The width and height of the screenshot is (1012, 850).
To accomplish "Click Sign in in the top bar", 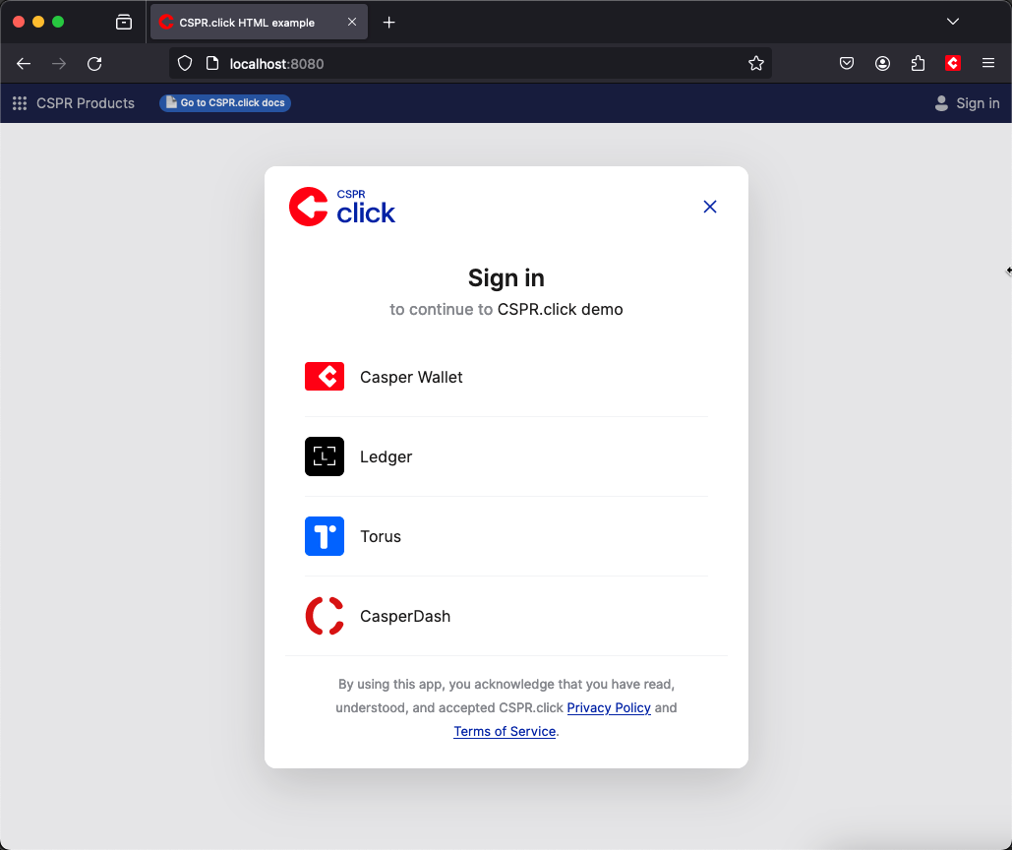I will point(967,103).
